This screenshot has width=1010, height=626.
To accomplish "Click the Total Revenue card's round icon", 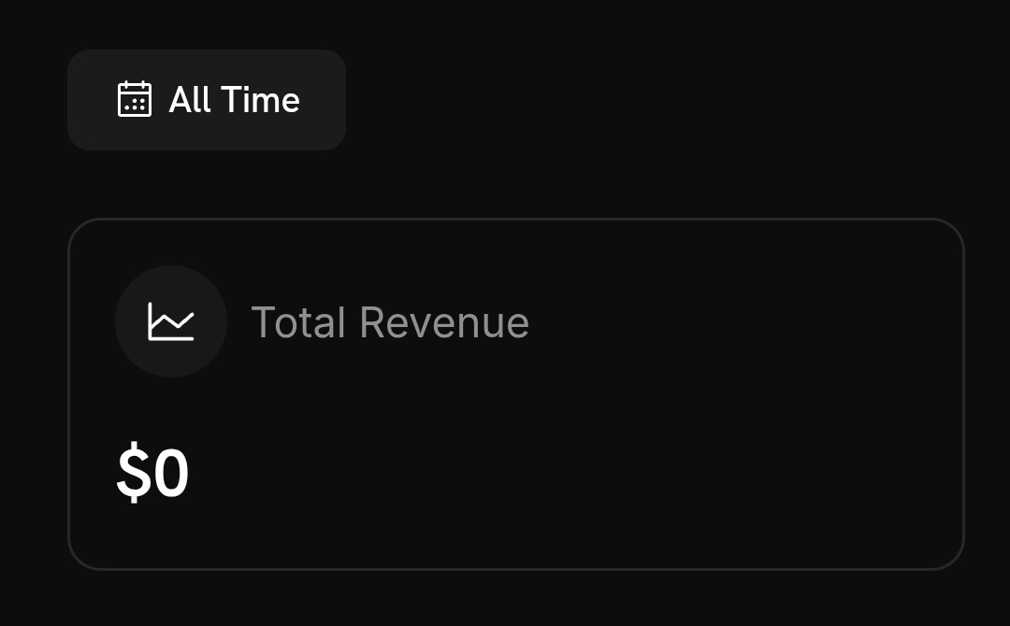I will pos(171,321).
